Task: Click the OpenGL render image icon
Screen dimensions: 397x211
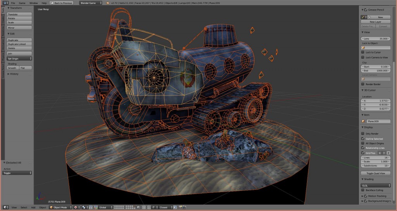Action: coord(180,207)
